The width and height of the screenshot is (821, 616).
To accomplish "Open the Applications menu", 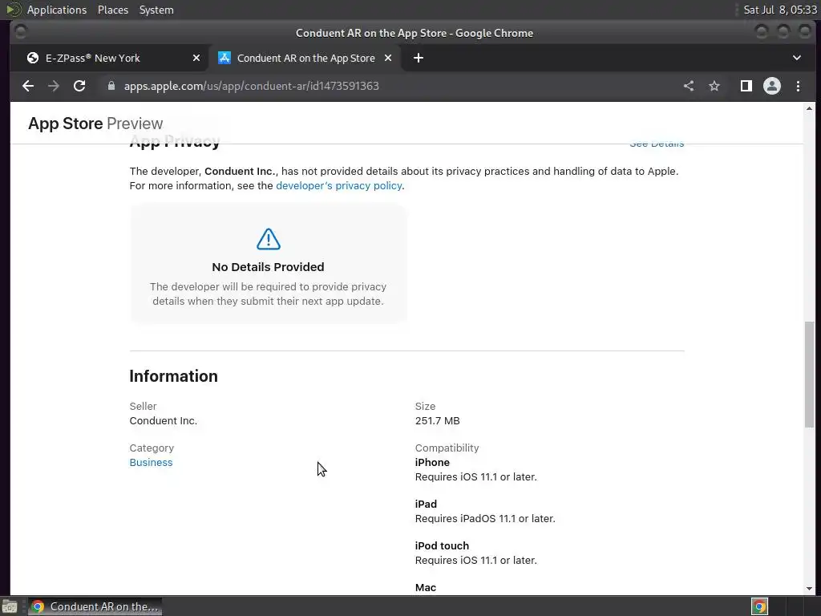I will point(57,10).
